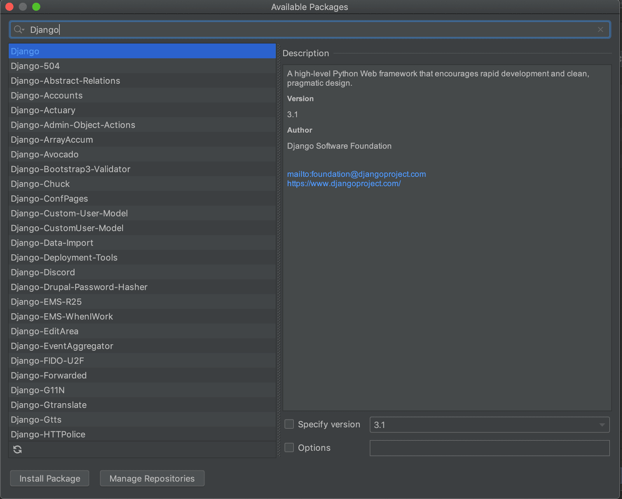Select the Django-Deployment-Tools package
The height and width of the screenshot is (499, 622).
click(142, 258)
